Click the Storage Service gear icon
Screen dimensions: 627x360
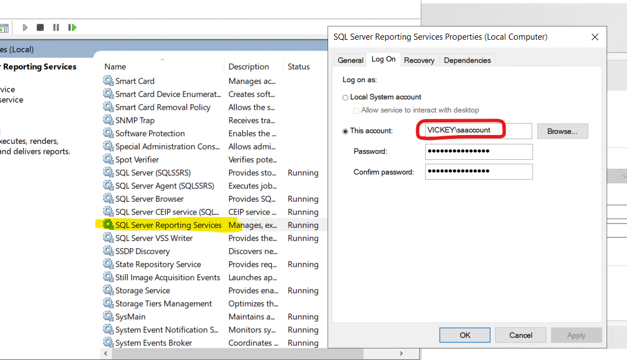(107, 291)
